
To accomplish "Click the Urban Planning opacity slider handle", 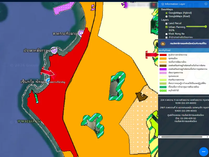I will (x=206, y=26).
